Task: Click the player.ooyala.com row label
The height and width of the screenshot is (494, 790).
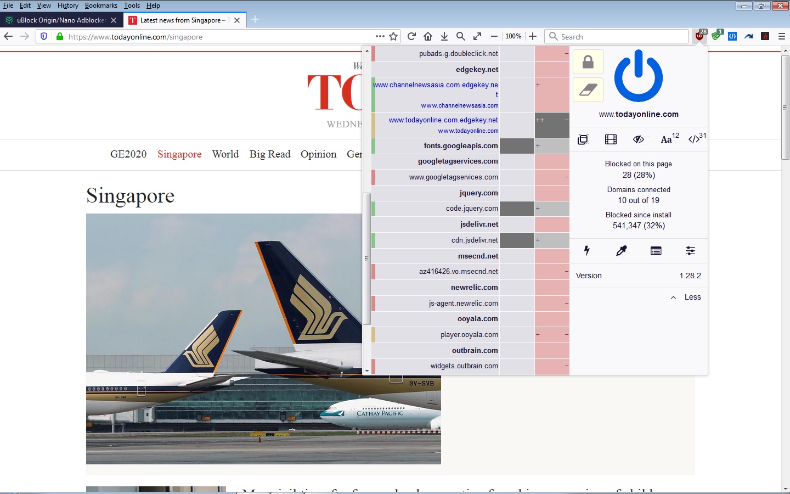Action: pos(470,335)
